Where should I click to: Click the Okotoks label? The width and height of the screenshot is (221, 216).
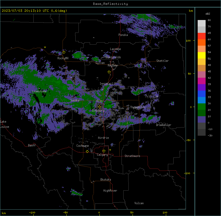(106, 180)
